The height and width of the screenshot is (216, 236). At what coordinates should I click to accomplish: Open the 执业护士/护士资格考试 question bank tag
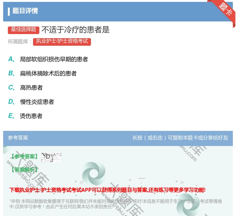62,42
